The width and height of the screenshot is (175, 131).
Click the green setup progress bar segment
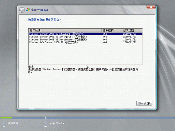click(6, 118)
